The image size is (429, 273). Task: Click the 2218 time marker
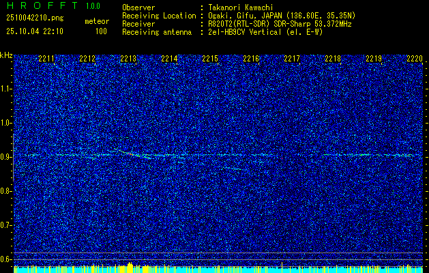point(333,59)
